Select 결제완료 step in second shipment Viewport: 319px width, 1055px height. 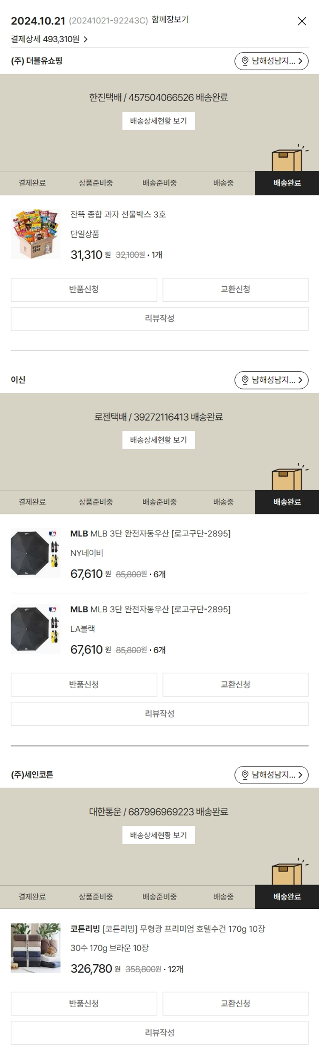tap(32, 502)
